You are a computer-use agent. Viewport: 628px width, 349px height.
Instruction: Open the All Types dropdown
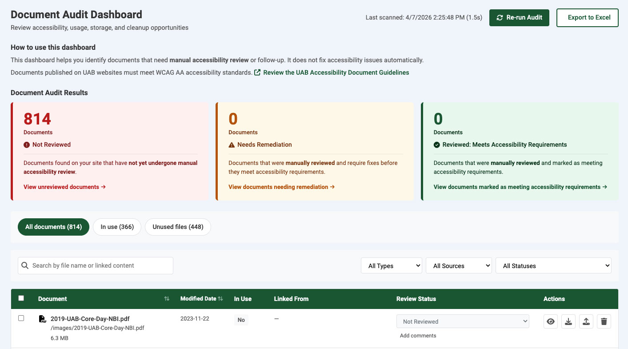click(x=392, y=266)
